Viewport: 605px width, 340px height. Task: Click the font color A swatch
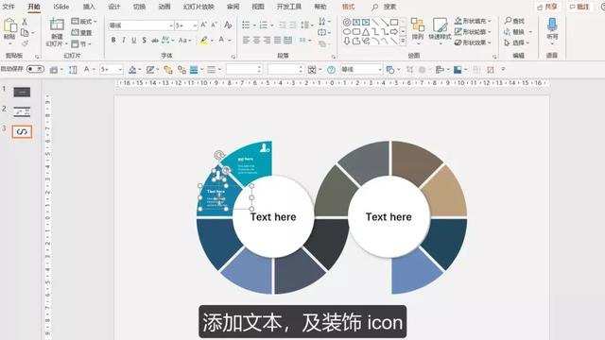[221, 40]
